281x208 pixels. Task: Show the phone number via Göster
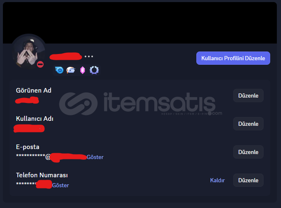coord(61,185)
